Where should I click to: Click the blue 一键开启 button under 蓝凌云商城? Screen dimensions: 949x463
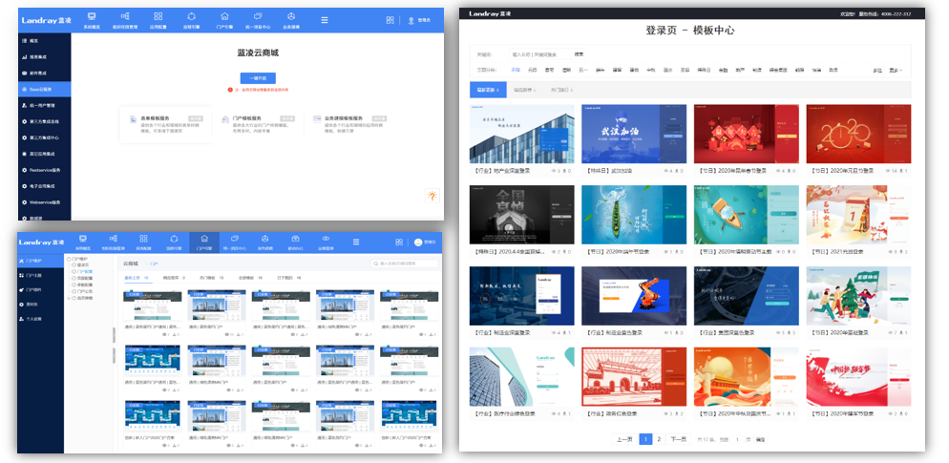tap(258, 78)
